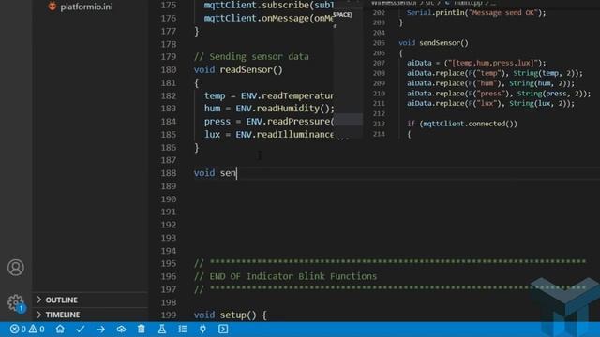
Task: Place cursor after 'void sen' on line 188
Action: [x=237, y=173]
